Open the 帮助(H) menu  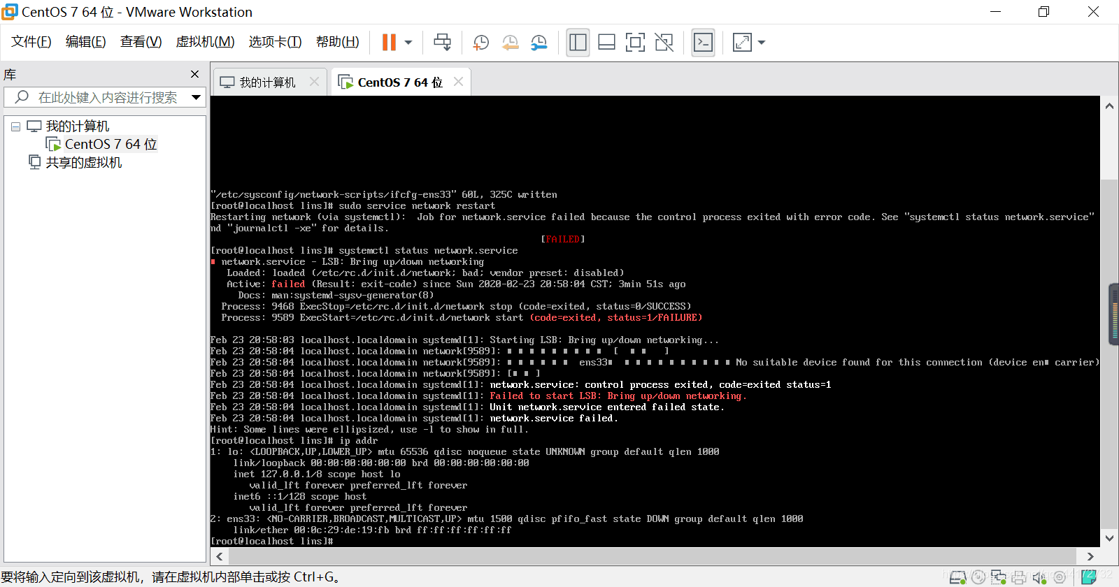337,42
